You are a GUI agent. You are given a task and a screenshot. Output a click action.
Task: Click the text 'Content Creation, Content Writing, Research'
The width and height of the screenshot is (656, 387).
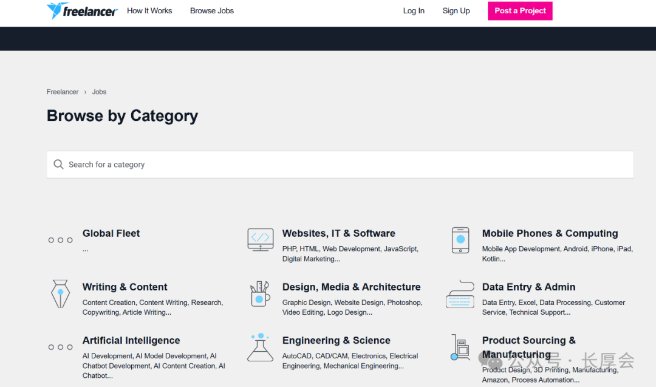152,303
